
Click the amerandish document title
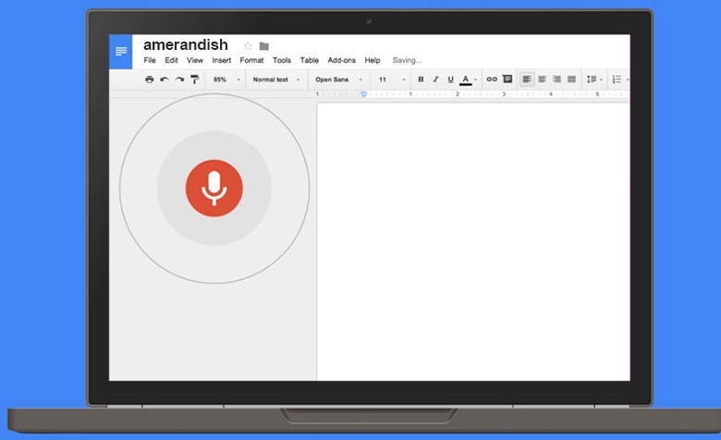[x=186, y=45]
